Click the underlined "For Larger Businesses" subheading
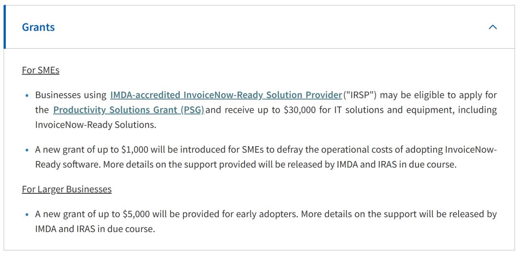 pos(67,189)
